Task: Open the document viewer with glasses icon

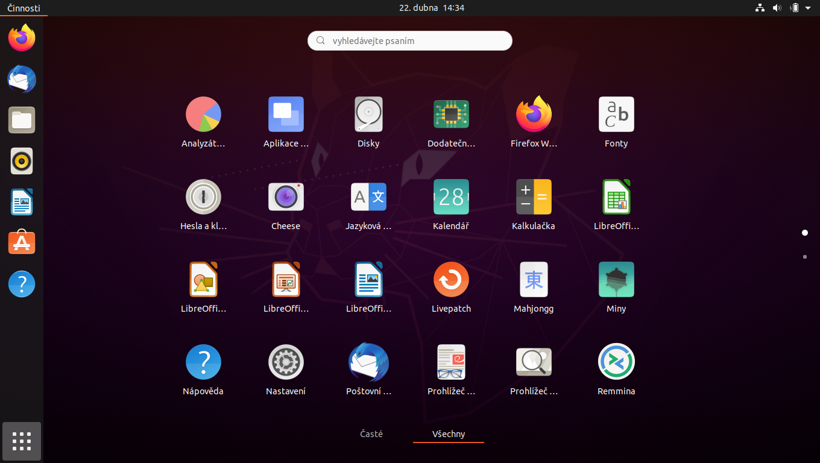Action: coord(451,362)
